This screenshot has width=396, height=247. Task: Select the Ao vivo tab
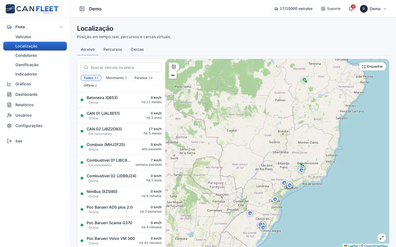tap(88, 49)
